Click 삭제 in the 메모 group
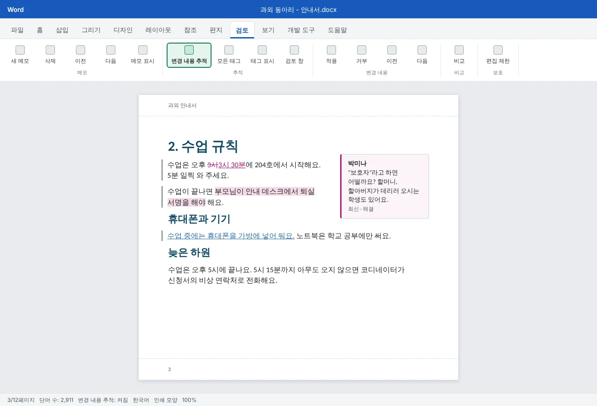597x406 pixels. [50, 55]
